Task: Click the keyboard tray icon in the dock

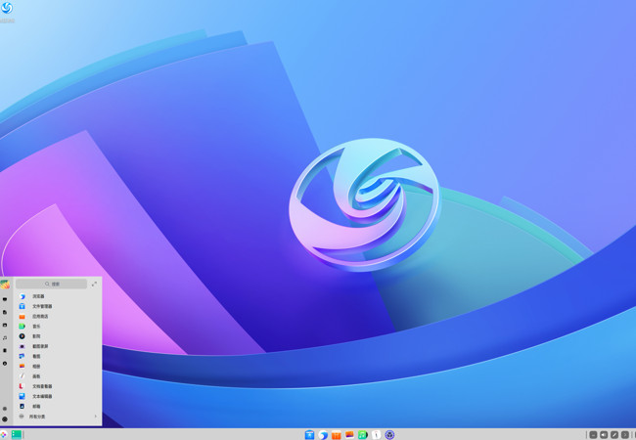Action: click(x=593, y=435)
